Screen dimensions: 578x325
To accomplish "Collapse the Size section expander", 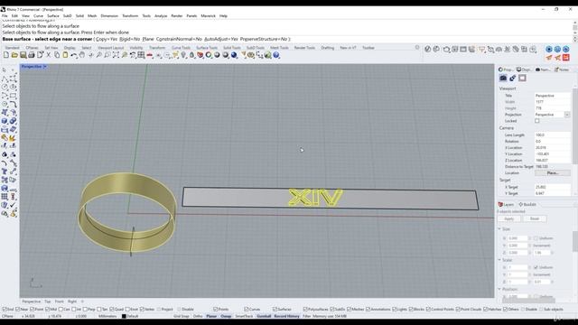I will [x=499, y=228].
